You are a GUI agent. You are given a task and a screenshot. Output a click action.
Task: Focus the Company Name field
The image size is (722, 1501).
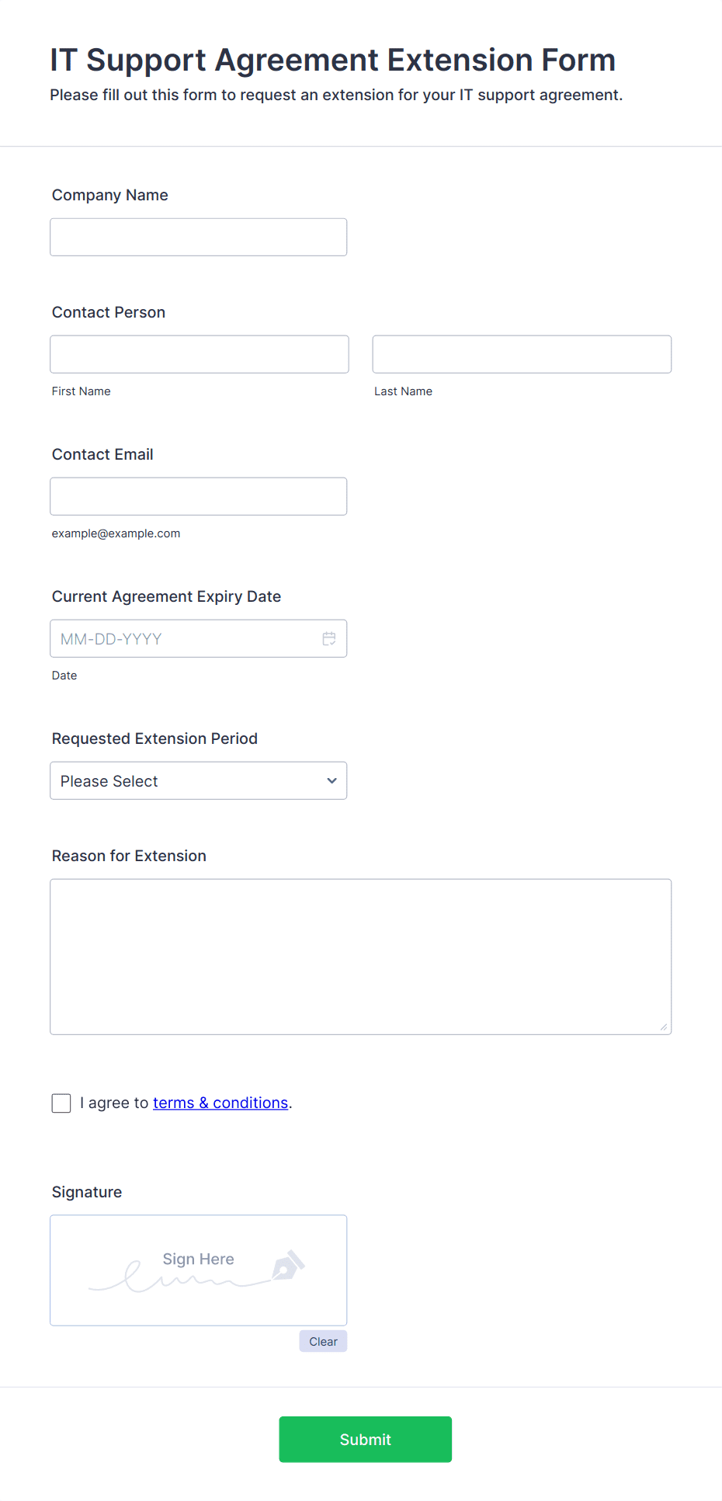coord(199,237)
